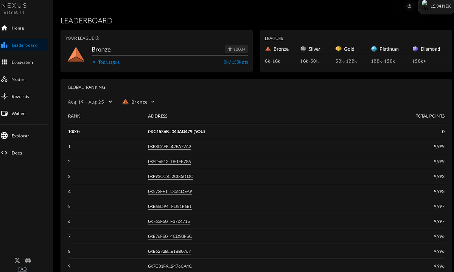Screen dimensions: 454x272
Task: Click the NEXUS logo text
Action: (x=14, y=5)
